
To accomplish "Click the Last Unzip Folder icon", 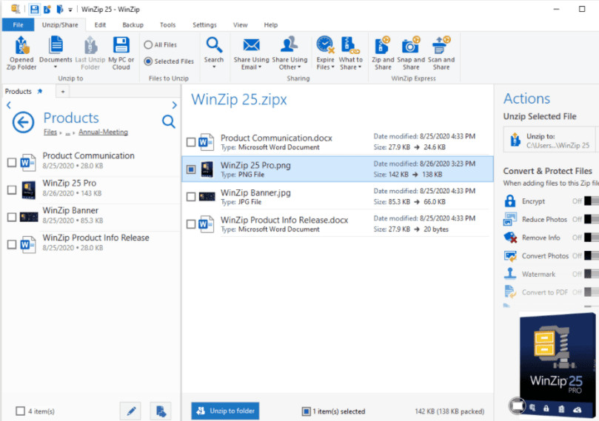I will coord(90,45).
